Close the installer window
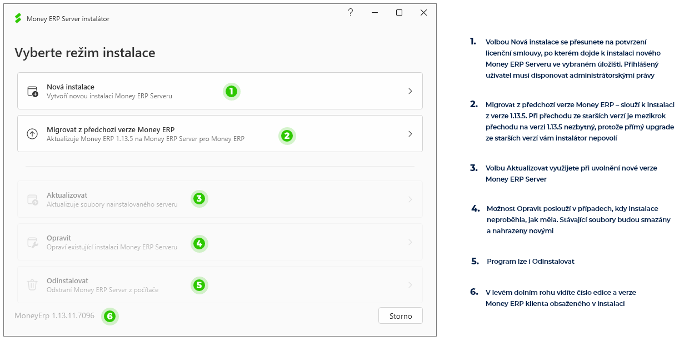The width and height of the screenshot is (699, 341). point(423,12)
